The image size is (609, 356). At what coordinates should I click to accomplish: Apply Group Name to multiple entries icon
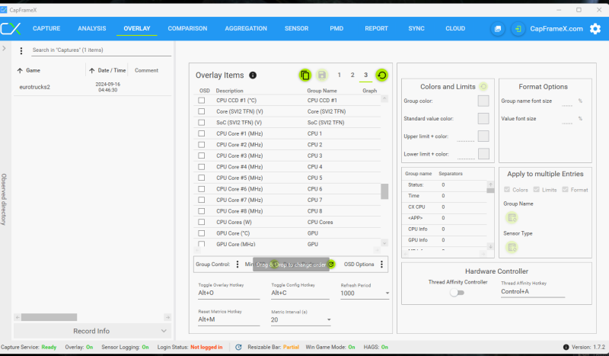point(512,217)
